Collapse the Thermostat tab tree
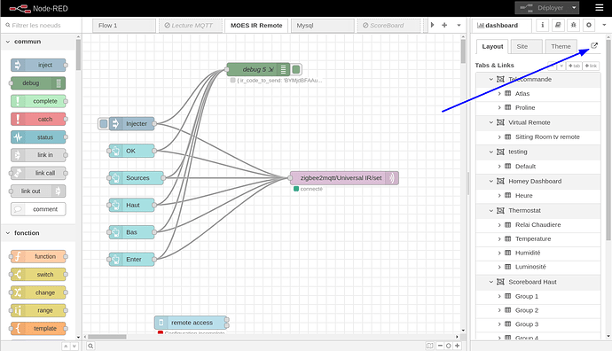The height and width of the screenshot is (351, 612). 491,211
